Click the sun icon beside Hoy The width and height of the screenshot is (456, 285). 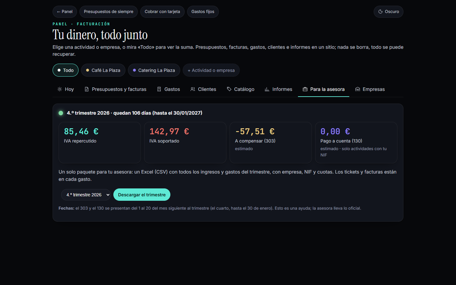point(60,89)
